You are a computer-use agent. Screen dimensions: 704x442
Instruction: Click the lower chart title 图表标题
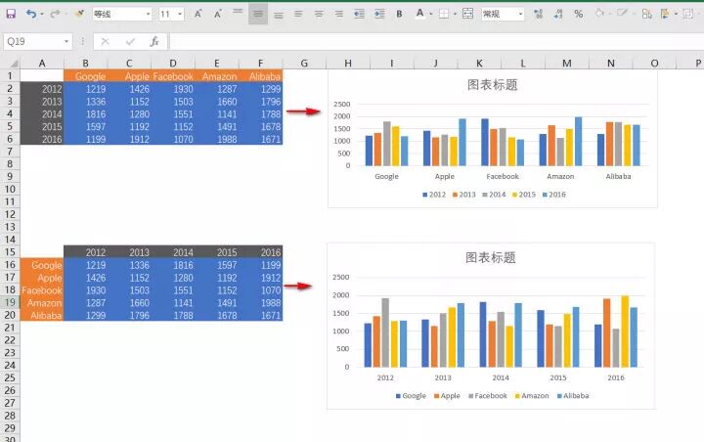coord(490,257)
